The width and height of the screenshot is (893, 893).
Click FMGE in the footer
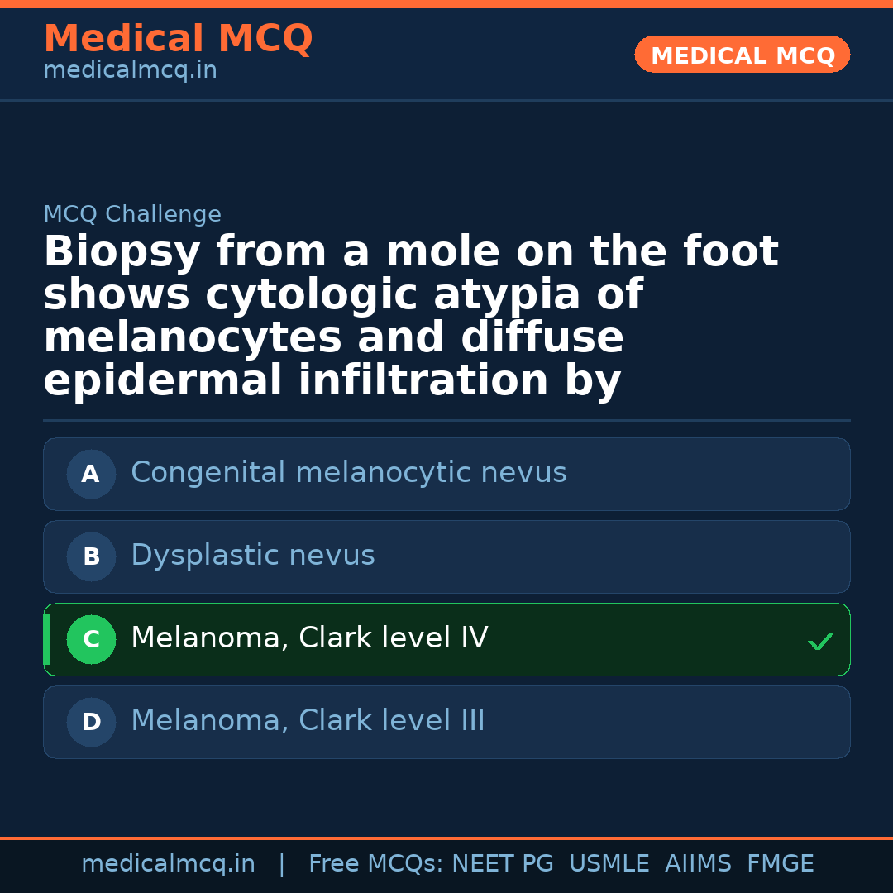(780, 864)
